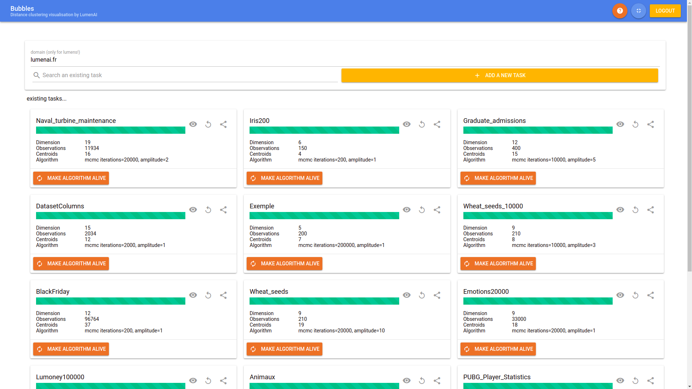Click the Iris200 progress bar
Viewport: 692px width, 389px height.
coord(324,130)
